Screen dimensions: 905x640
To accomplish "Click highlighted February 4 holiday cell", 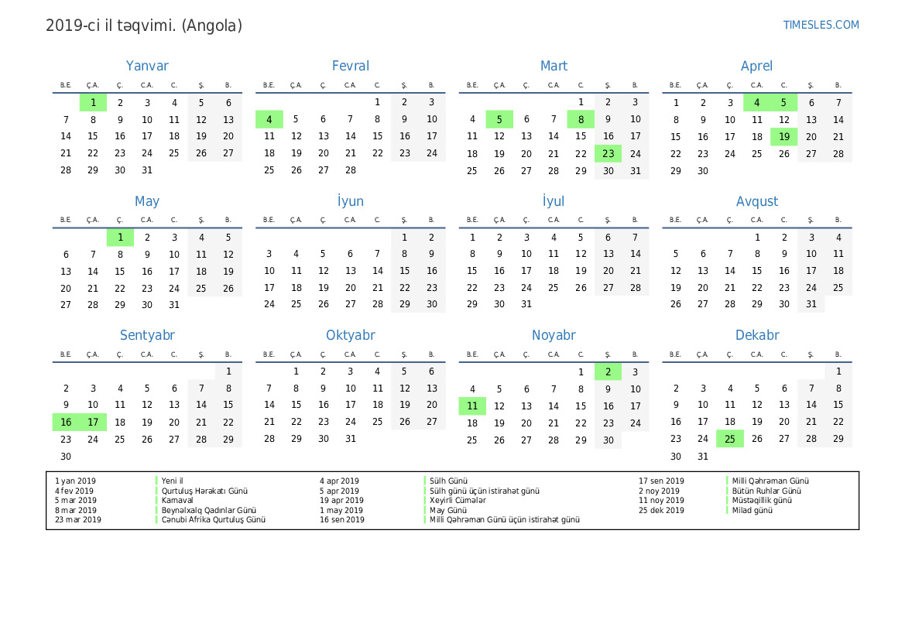I will click(x=269, y=119).
